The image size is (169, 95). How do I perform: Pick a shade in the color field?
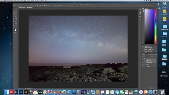click(149, 26)
